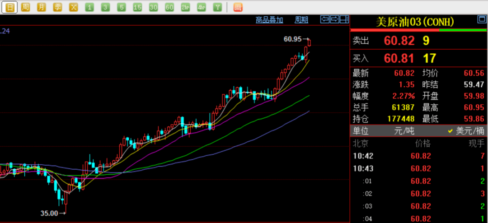The width and height of the screenshot is (488, 223).
Task: Click the red-green buy/sell ratio bar
Action: 418,30
